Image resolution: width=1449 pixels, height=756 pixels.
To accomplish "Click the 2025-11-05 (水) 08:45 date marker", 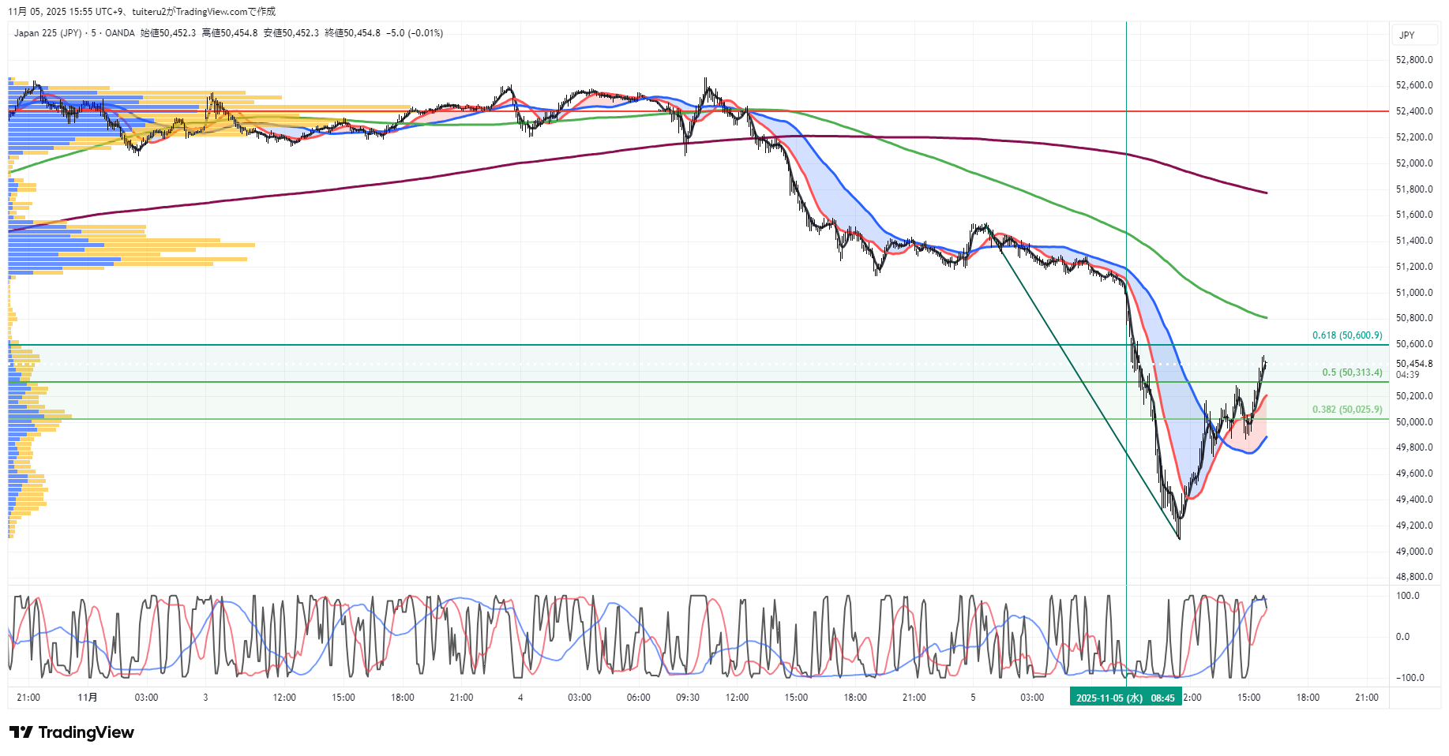I will click(x=1125, y=698).
